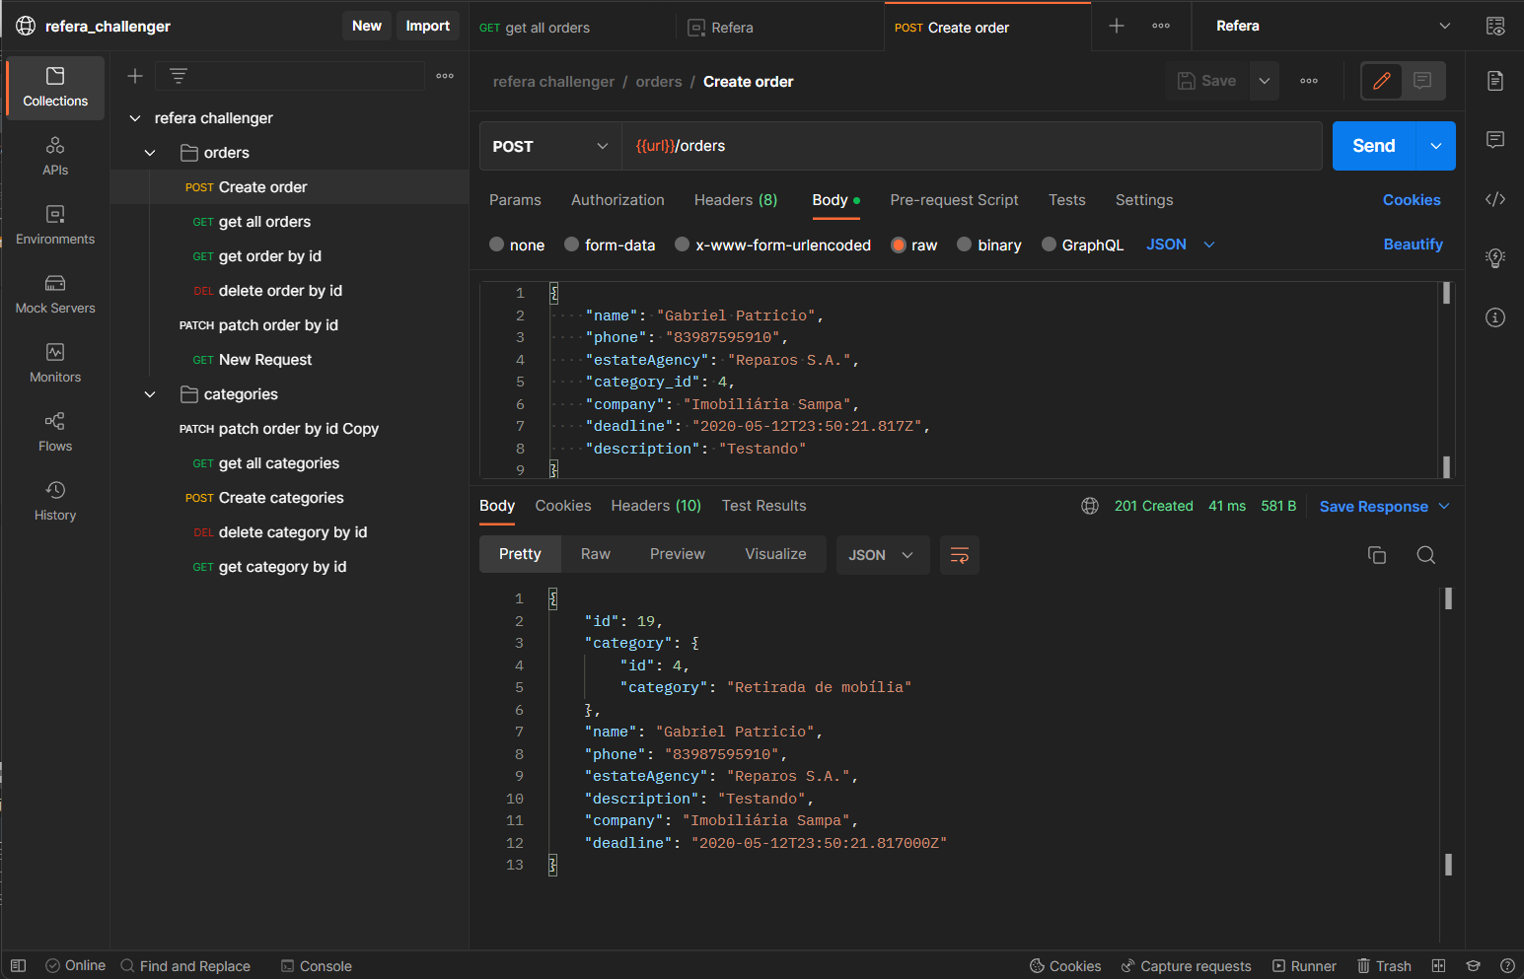Open the comments panel
This screenshot has height=979, width=1524.
click(1495, 140)
